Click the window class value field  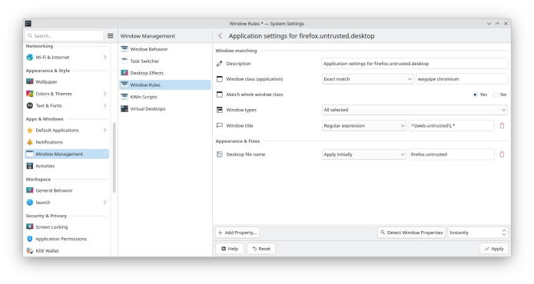pyautogui.click(x=462, y=79)
